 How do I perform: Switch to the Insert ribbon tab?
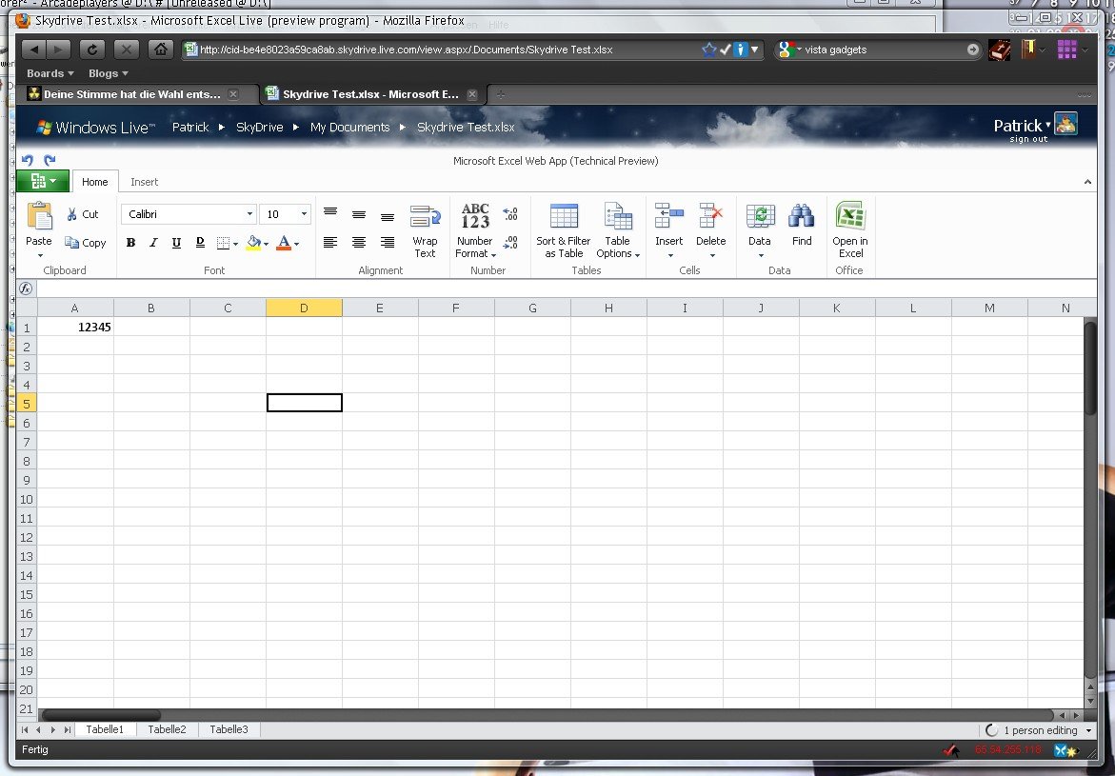(x=145, y=182)
